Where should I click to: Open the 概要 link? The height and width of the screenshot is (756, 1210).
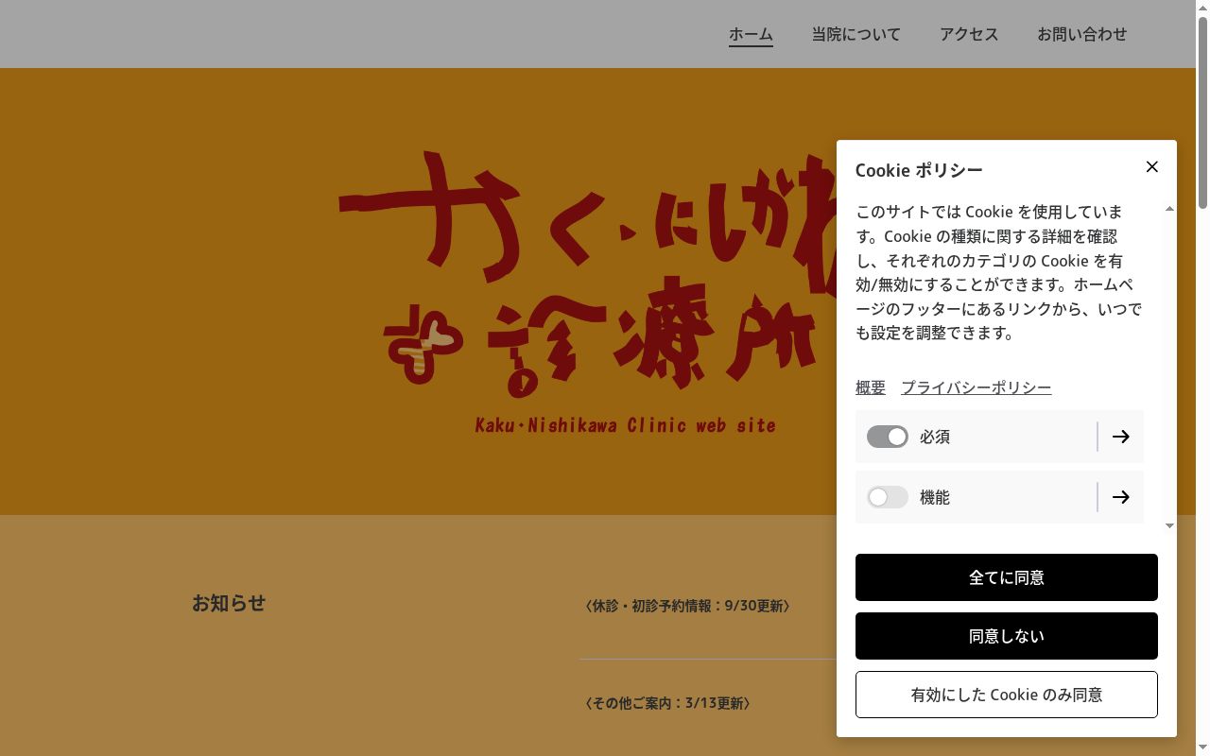[871, 387]
